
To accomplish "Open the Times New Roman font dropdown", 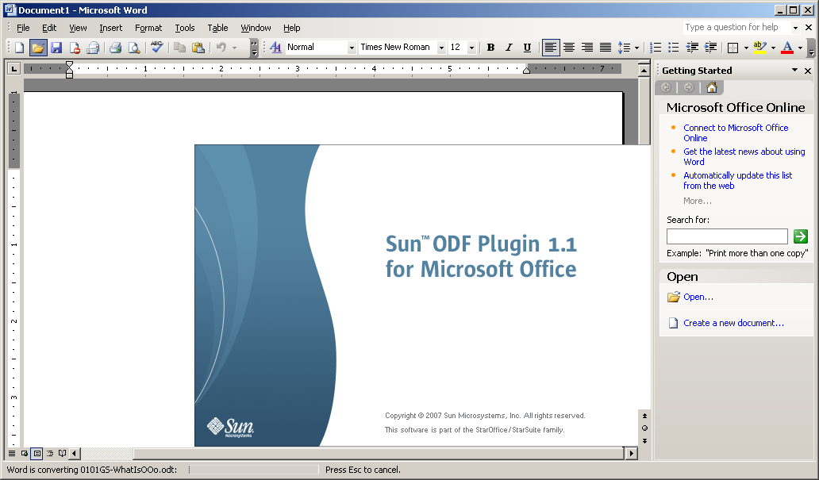I will click(441, 48).
